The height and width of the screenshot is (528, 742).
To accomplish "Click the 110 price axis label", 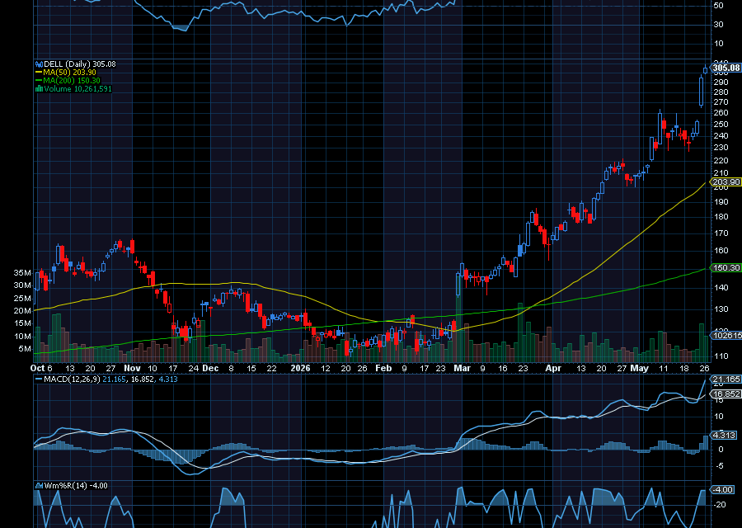I will tap(721, 356).
